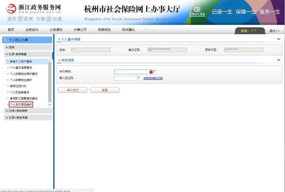
Task: Click the 个人网上办事 sidebar header
Action: 27,40
